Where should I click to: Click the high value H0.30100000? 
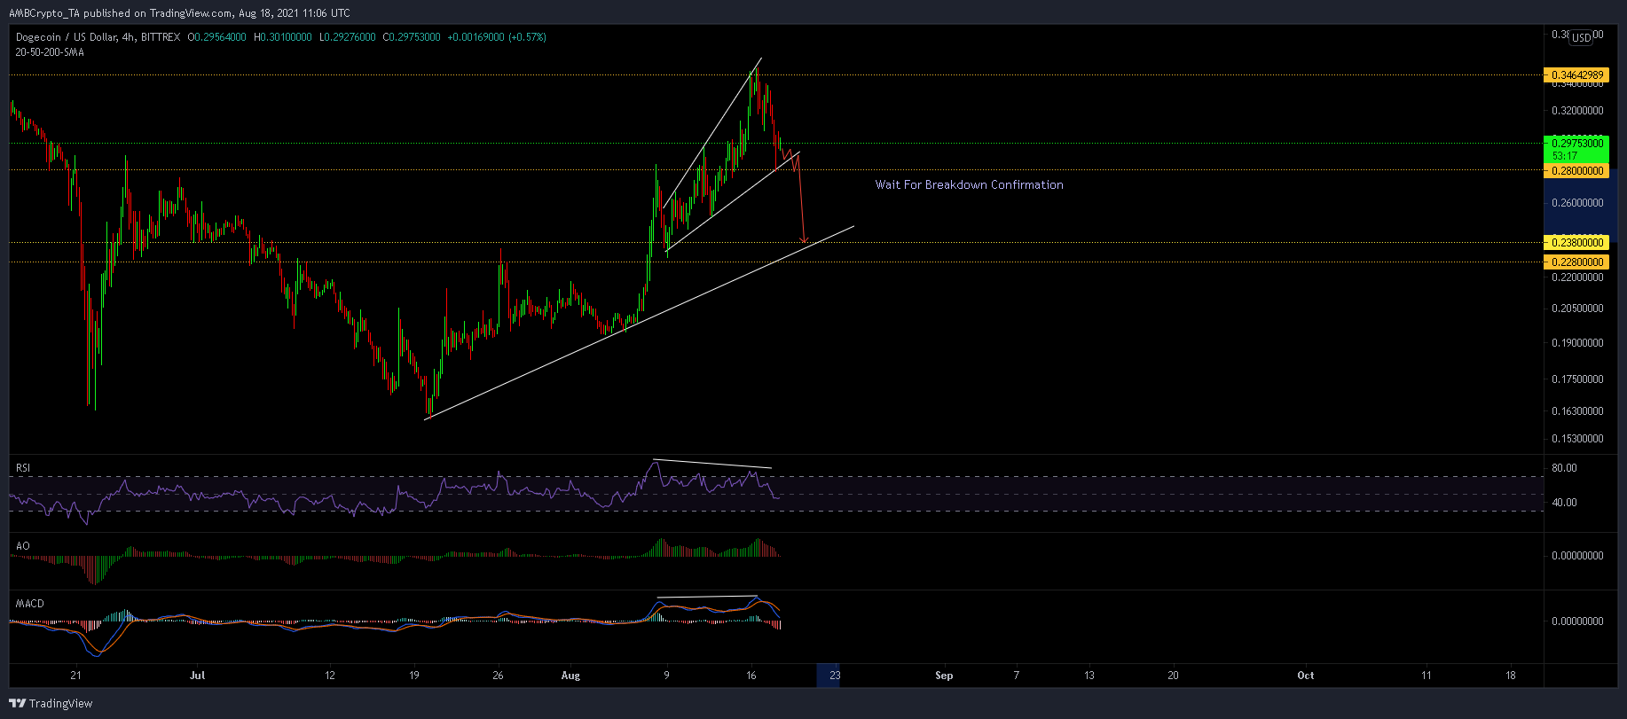tap(283, 37)
